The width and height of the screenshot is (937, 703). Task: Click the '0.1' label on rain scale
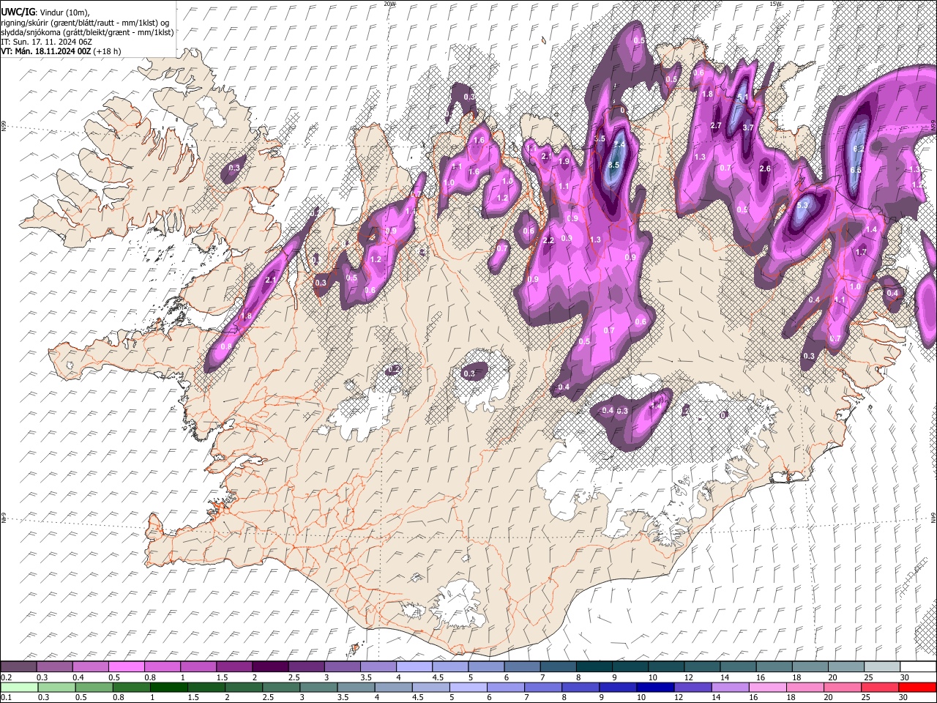pyautogui.click(x=6, y=697)
